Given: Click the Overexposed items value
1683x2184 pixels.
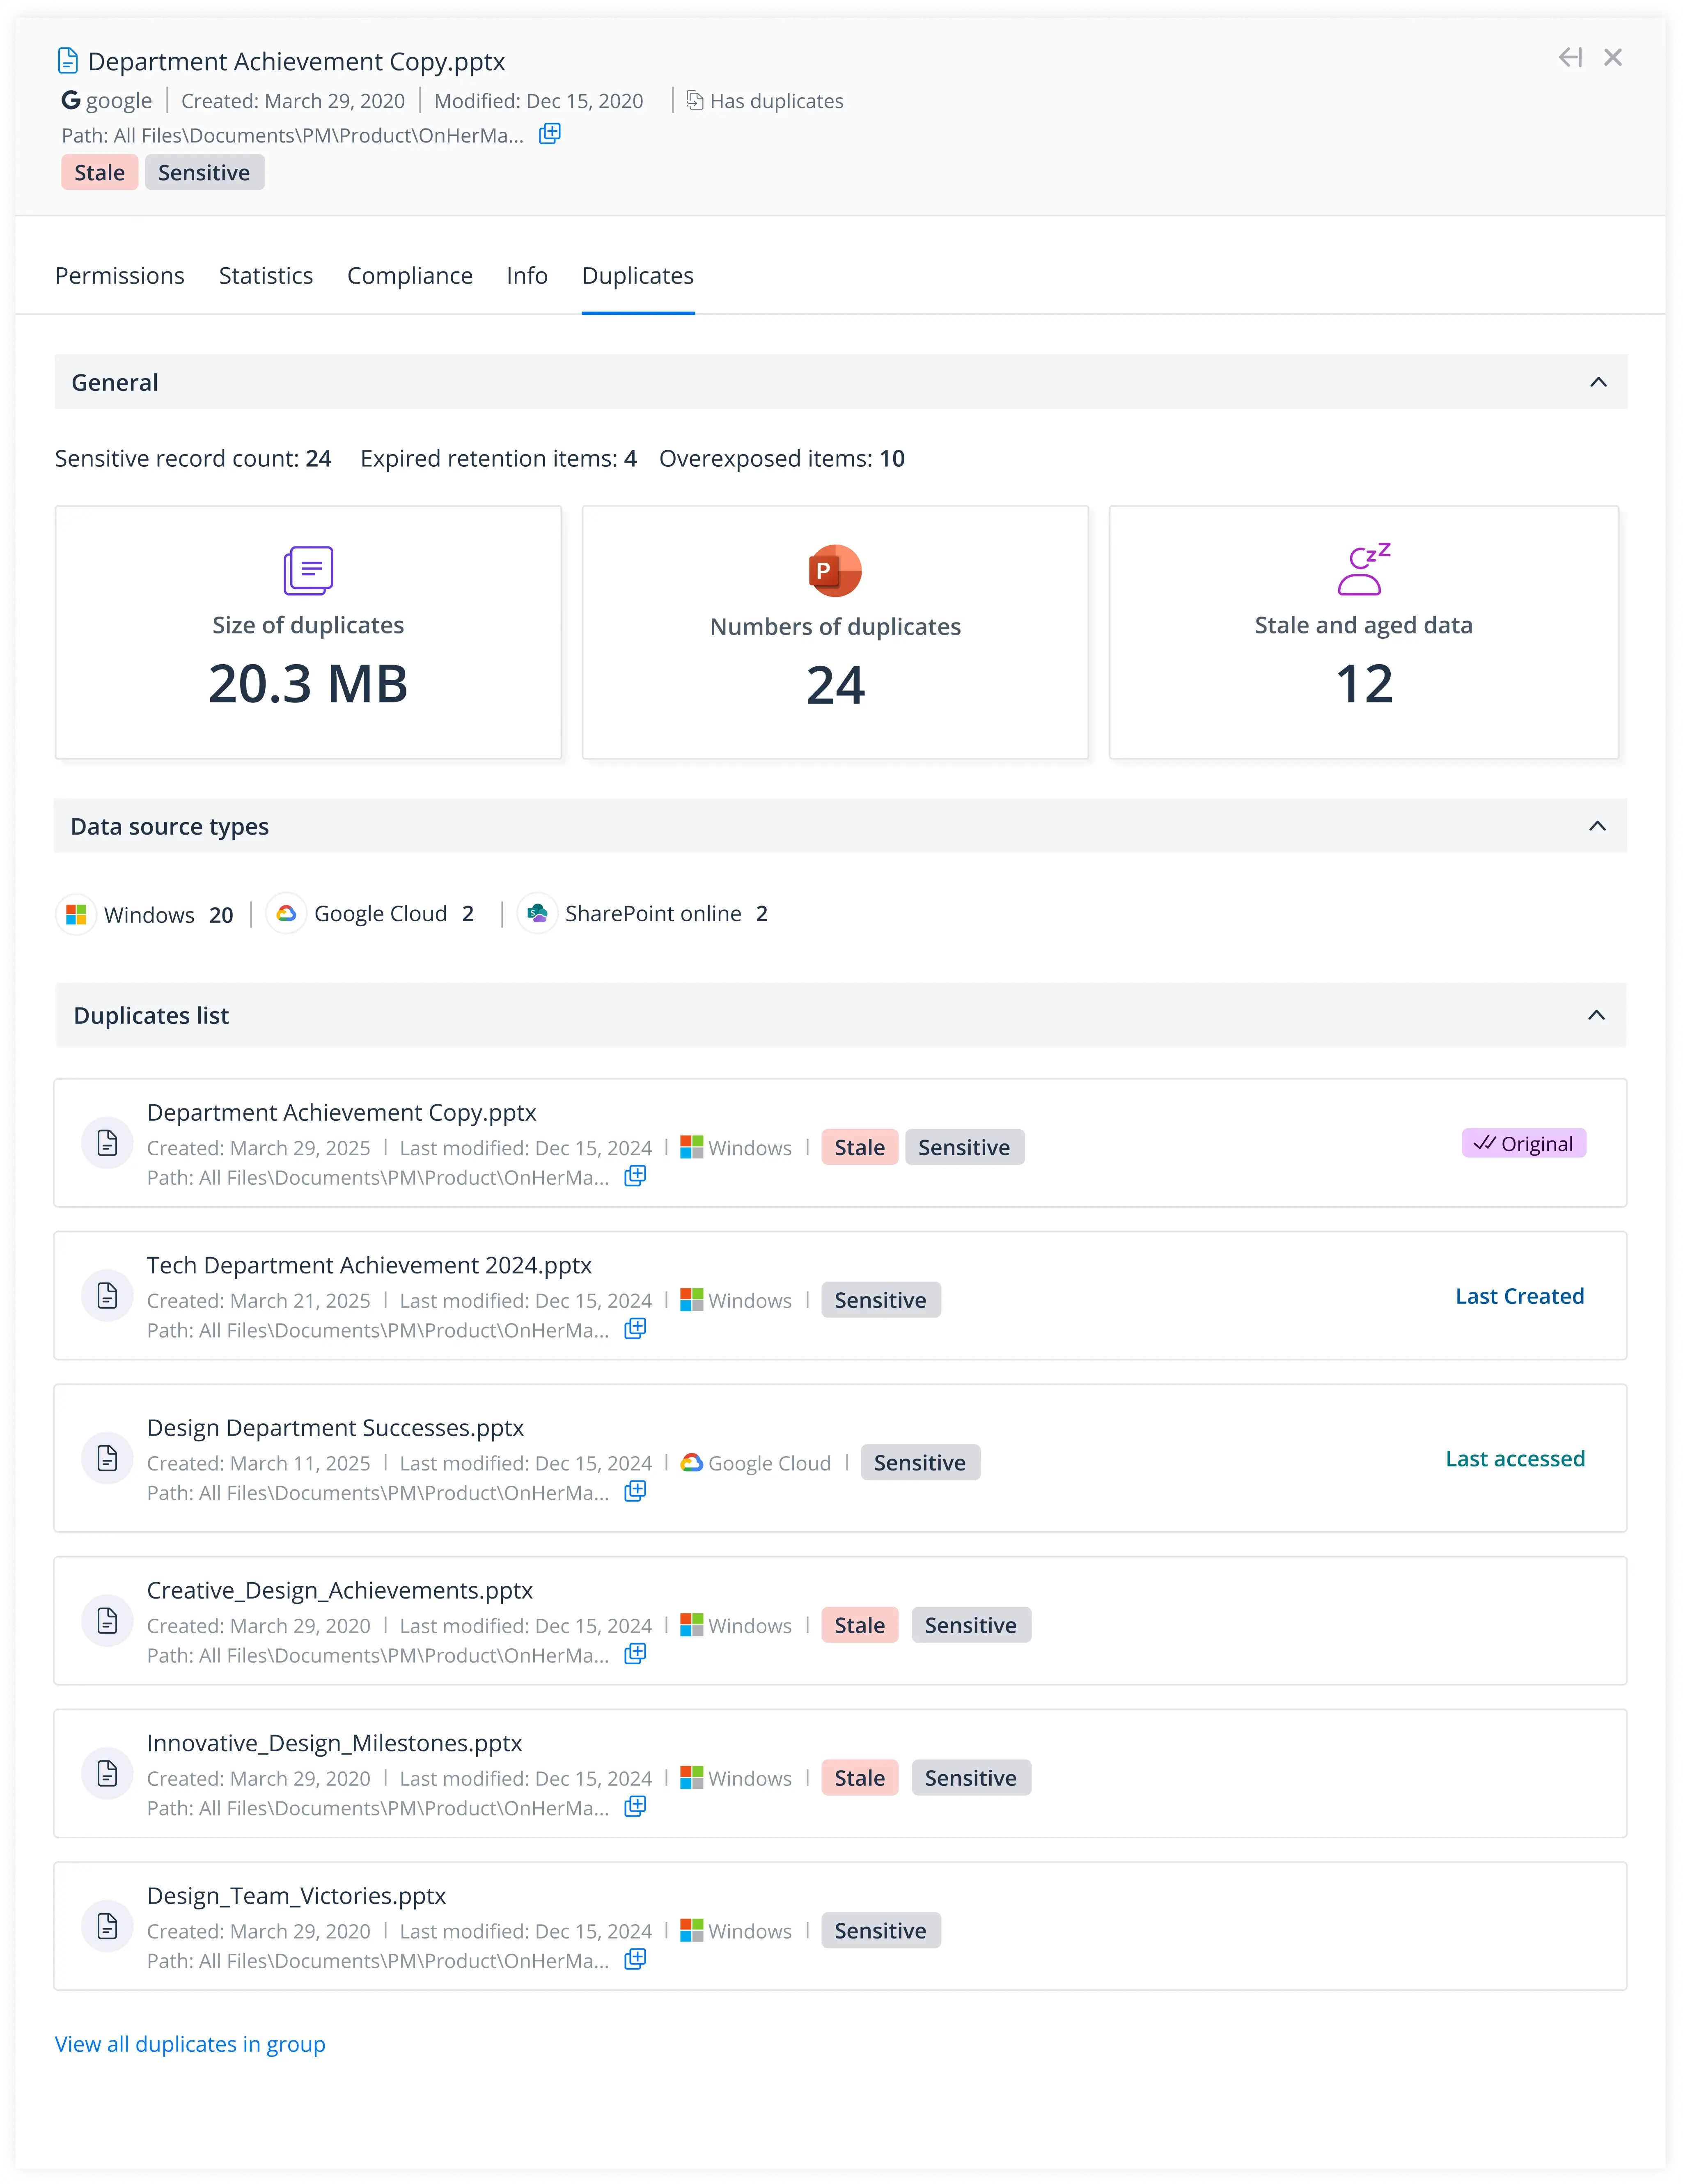Looking at the screenshot, I should 892,458.
